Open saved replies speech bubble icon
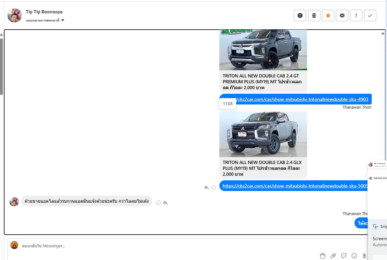387x260 pixels. coord(344,255)
